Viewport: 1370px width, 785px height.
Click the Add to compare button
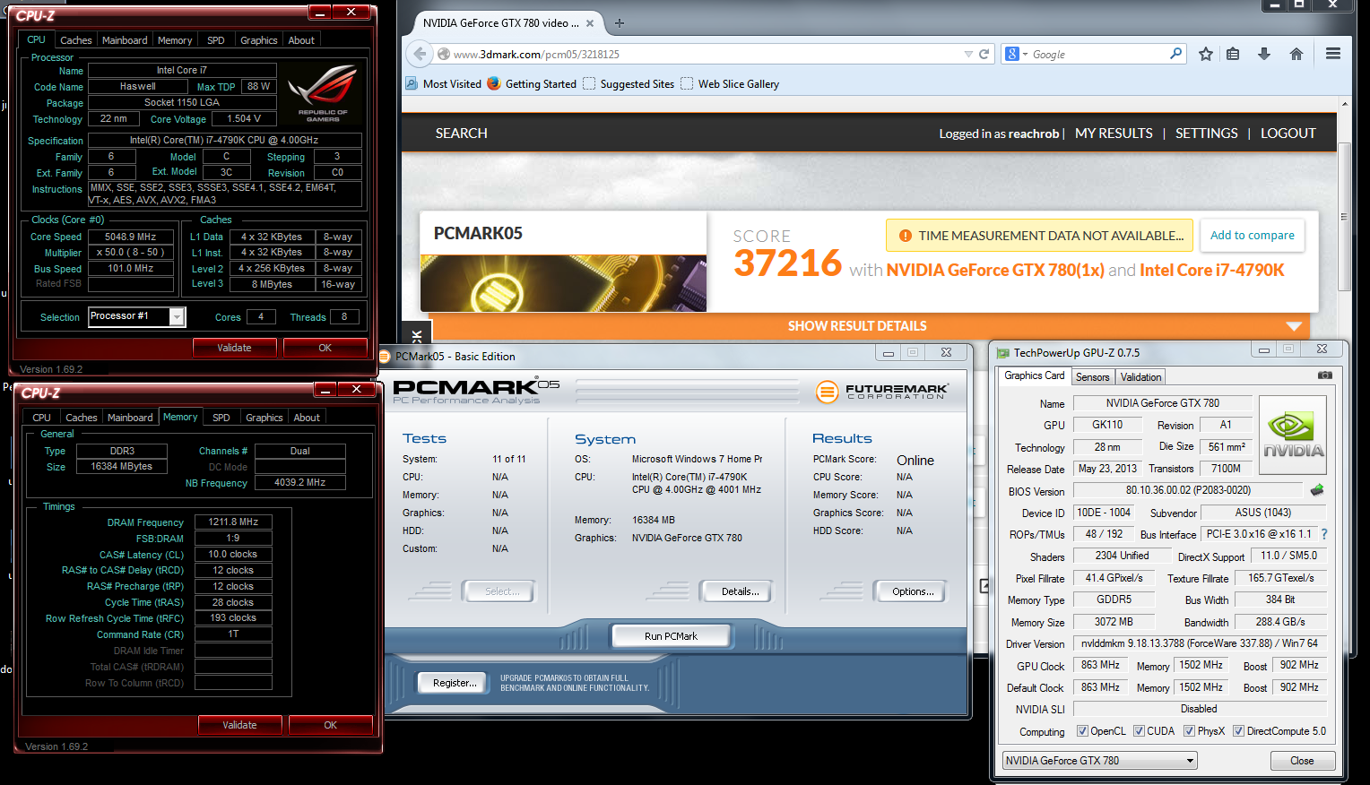point(1252,236)
